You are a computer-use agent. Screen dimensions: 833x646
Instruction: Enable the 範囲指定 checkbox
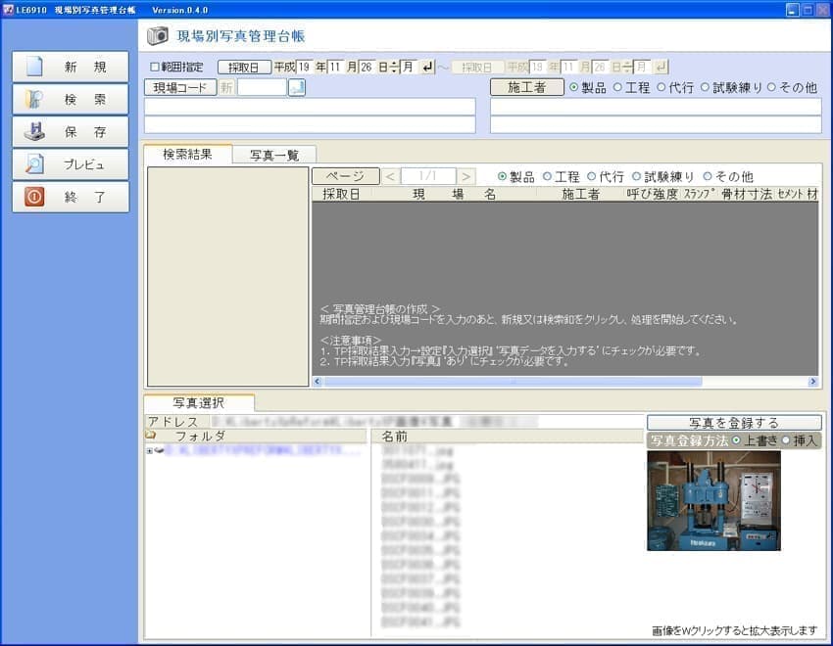154,67
